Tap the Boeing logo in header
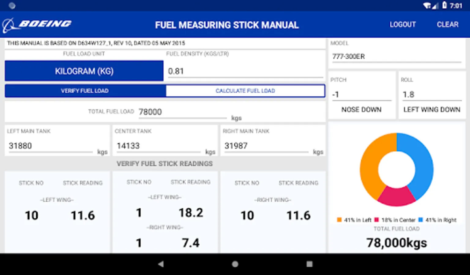 pos(37,25)
